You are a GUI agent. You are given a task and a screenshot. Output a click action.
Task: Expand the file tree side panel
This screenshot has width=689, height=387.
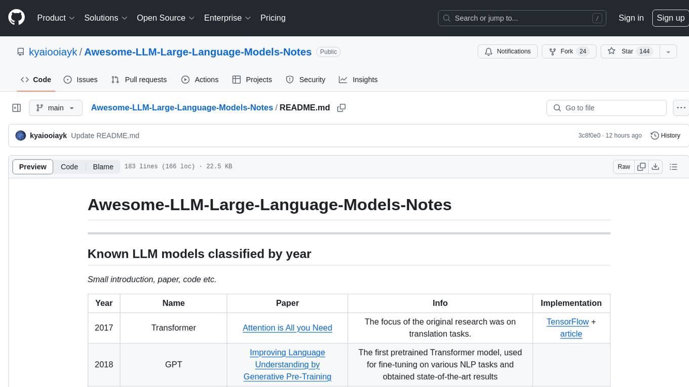point(16,108)
